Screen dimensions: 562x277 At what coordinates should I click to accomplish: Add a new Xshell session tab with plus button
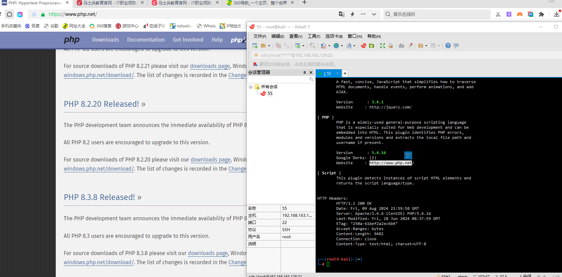click(x=345, y=73)
